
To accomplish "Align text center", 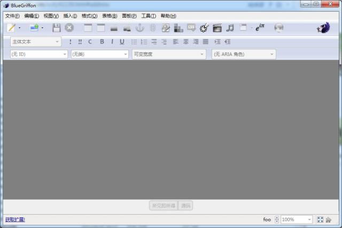I will [185, 42].
